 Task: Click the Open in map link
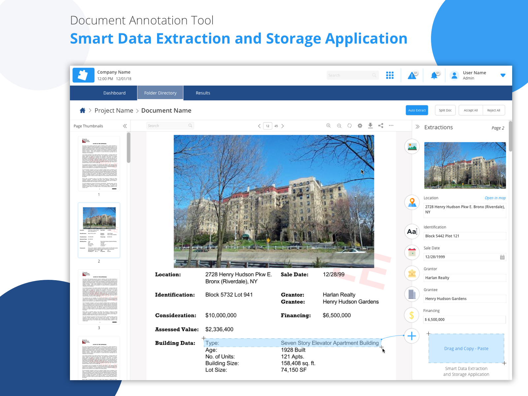[495, 198]
